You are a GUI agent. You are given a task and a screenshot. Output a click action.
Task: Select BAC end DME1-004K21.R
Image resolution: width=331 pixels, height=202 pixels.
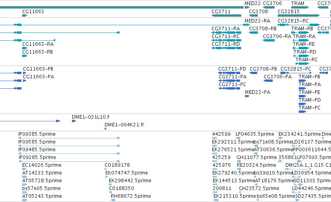pos(124,125)
